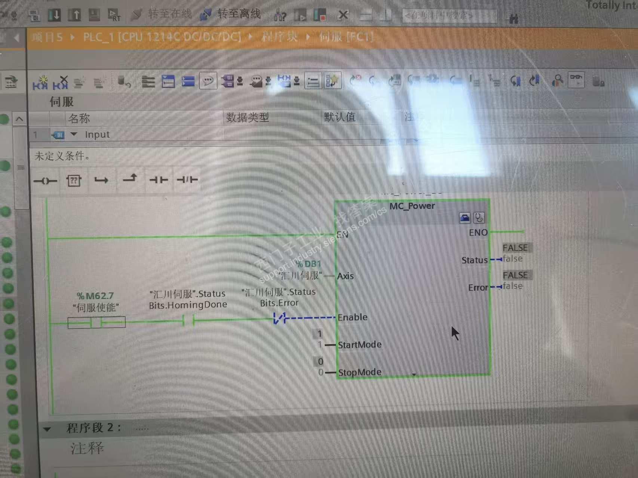Viewport: 638px width, 478px height.
Task: Toggle the favorites star icon in editor toolbar
Action: point(332,80)
